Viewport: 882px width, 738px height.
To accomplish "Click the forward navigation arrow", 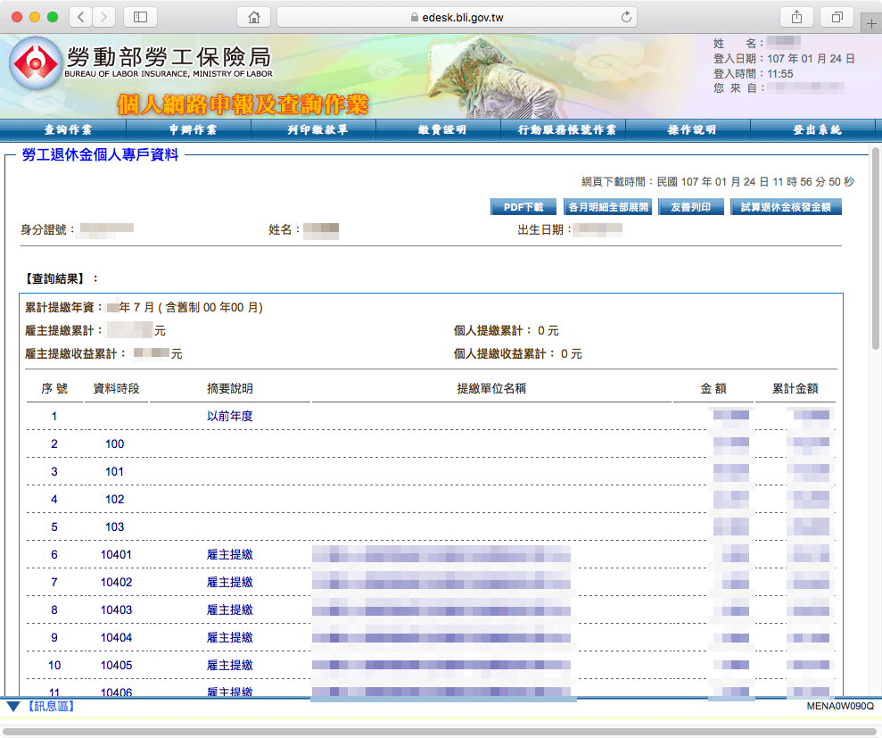I will tap(102, 16).
